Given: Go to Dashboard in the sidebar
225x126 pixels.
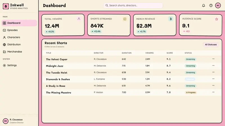Looking at the screenshot, I should tap(19, 23).
